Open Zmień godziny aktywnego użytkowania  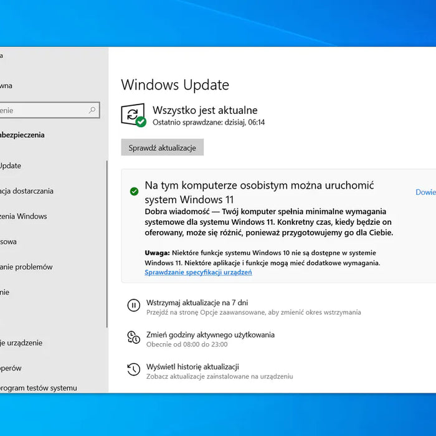(x=211, y=335)
